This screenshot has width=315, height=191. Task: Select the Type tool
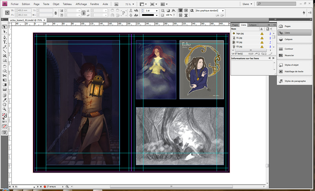coord(4,42)
